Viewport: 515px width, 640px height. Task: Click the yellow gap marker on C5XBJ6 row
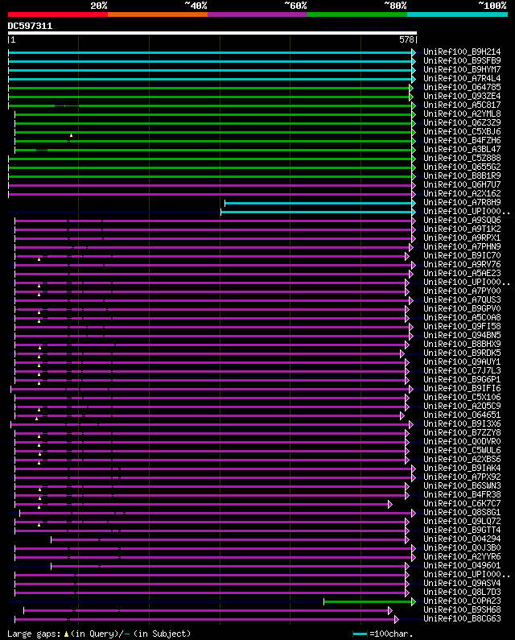tap(71, 135)
